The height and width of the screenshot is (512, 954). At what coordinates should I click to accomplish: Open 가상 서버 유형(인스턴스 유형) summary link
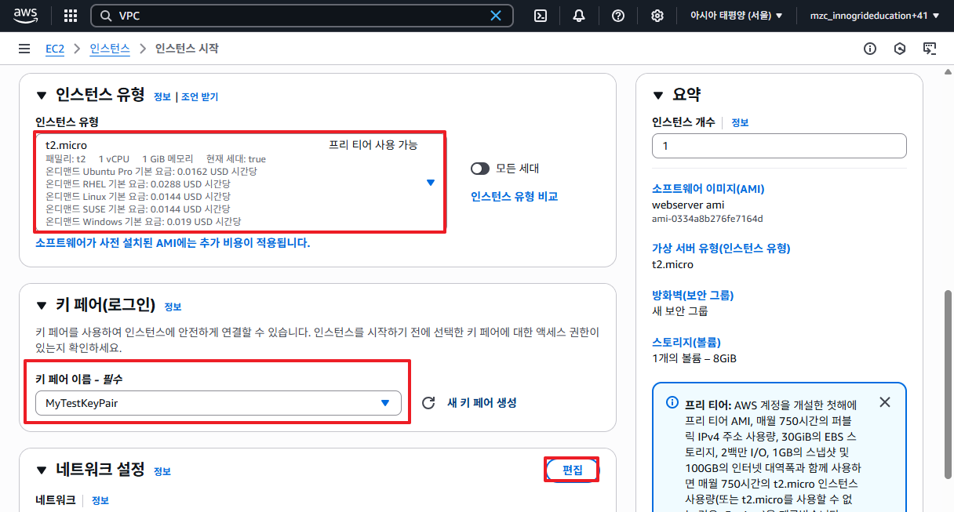coord(721,248)
